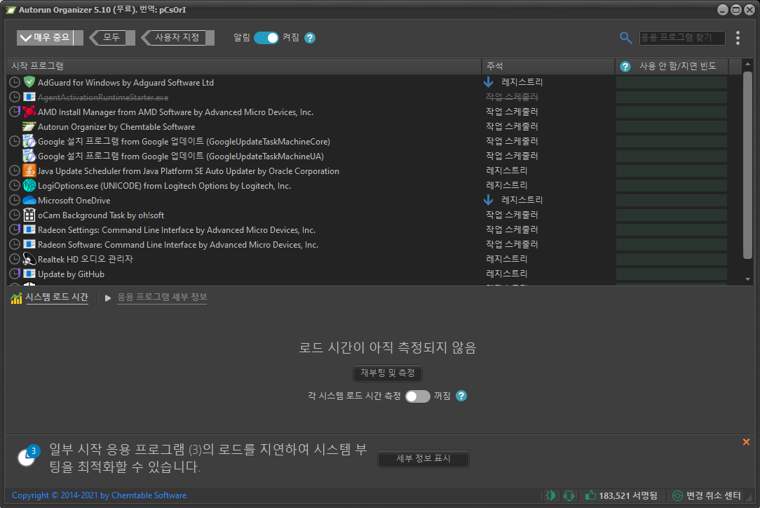760x508 pixels.
Task: Select the AgentActivationRuntimeStarter.exe row
Action: click(368, 97)
